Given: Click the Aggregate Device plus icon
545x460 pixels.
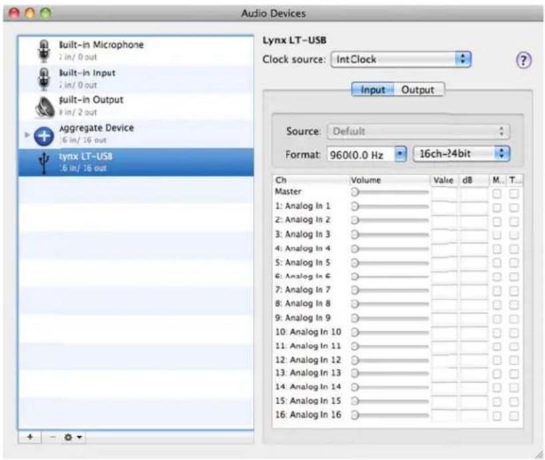Looking at the screenshot, I should point(44,135).
